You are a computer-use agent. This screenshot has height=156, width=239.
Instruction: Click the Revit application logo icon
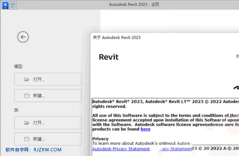(x=5, y=6)
